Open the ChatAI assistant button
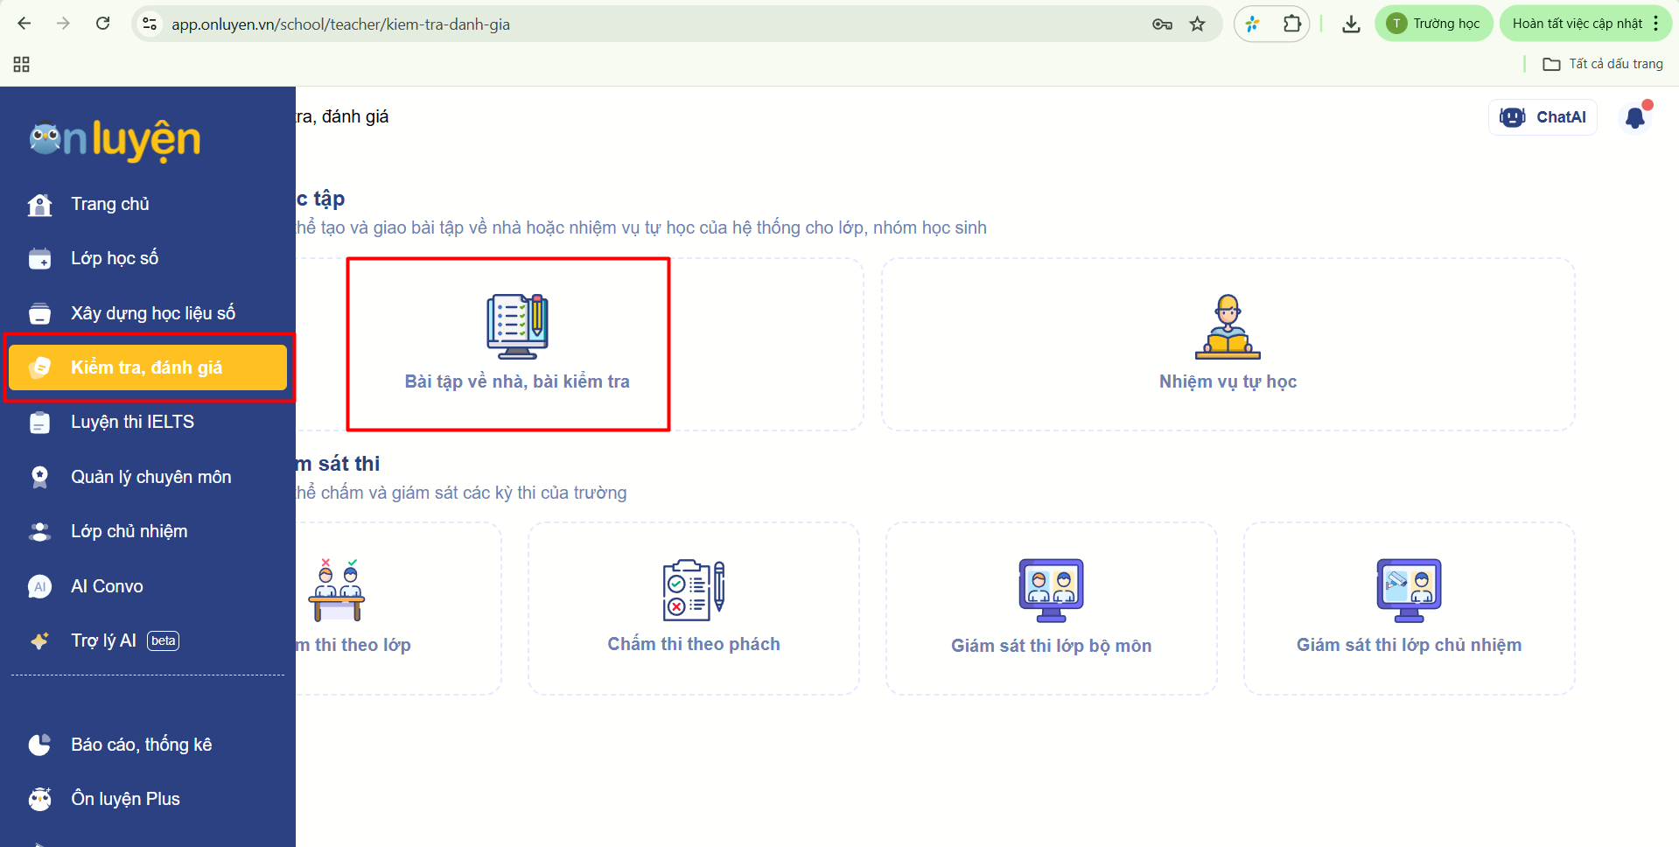The width and height of the screenshot is (1679, 847). [x=1543, y=117]
